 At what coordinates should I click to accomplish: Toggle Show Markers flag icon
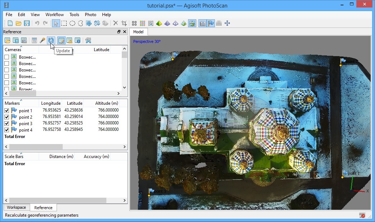point(211,23)
